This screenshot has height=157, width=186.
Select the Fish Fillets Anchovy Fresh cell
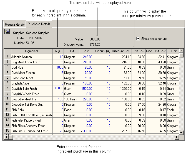pos(32,126)
